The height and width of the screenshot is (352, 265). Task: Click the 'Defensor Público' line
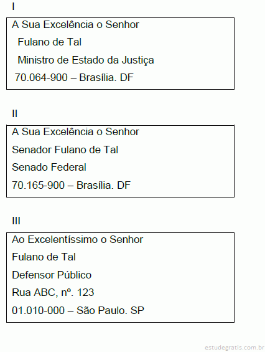(x=52, y=275)
